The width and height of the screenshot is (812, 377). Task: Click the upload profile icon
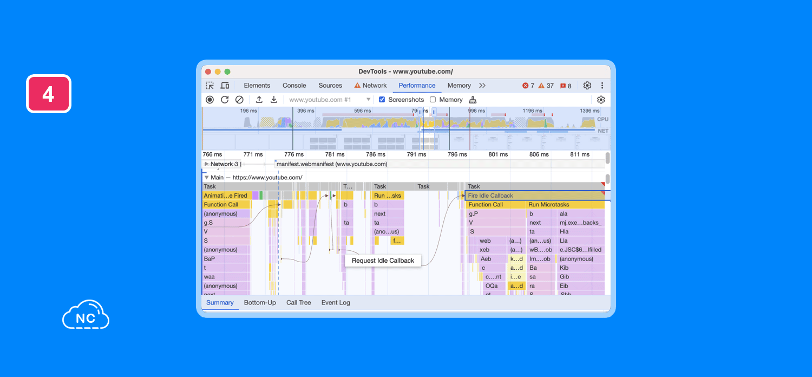[x=259, y=100]
